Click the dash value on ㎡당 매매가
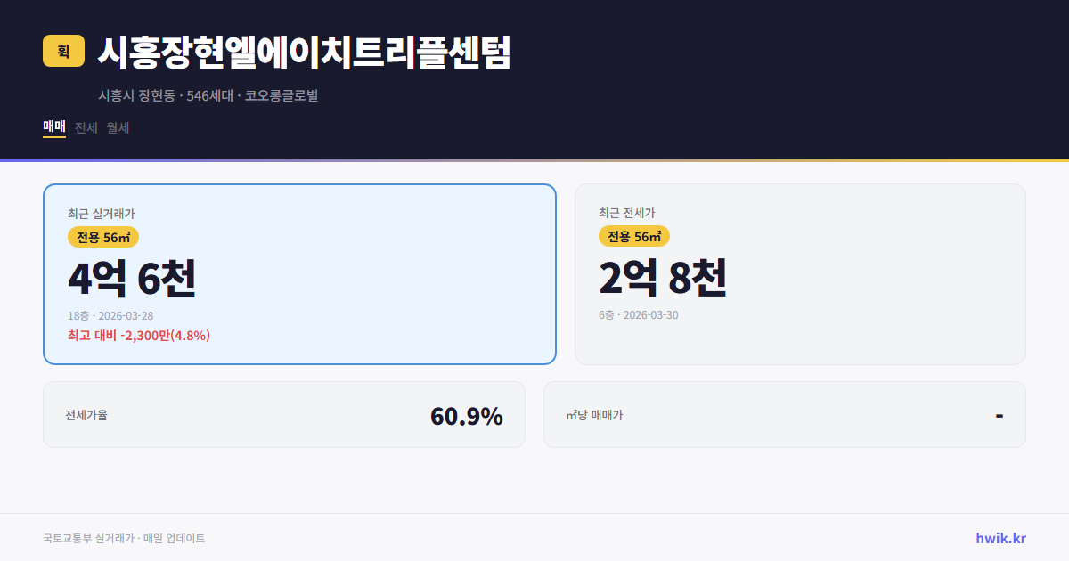 point(998,414)
